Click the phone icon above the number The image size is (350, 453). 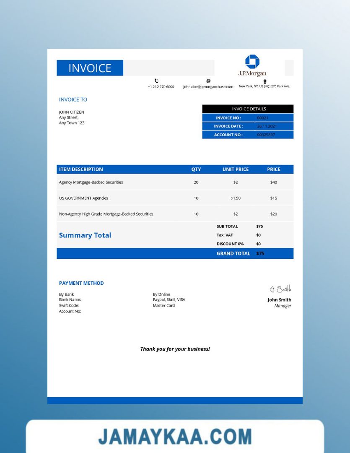coord(156,81)
